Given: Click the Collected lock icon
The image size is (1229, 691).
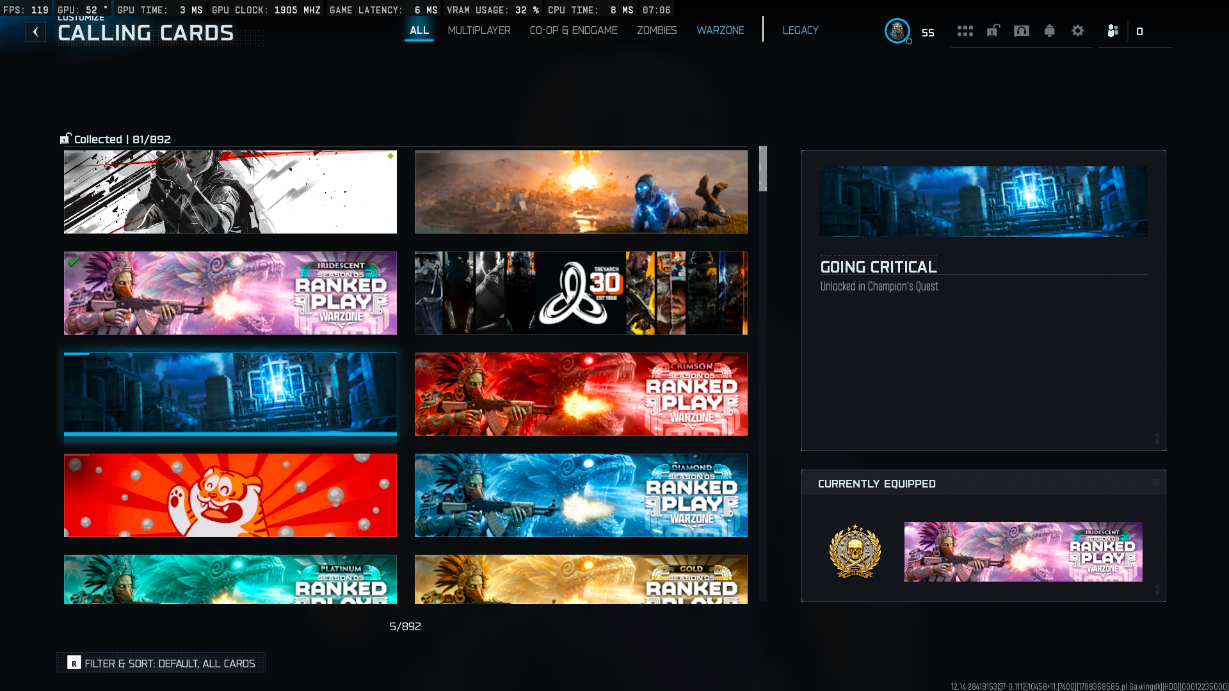Looking at the screenshot, I should pos(65,139).
